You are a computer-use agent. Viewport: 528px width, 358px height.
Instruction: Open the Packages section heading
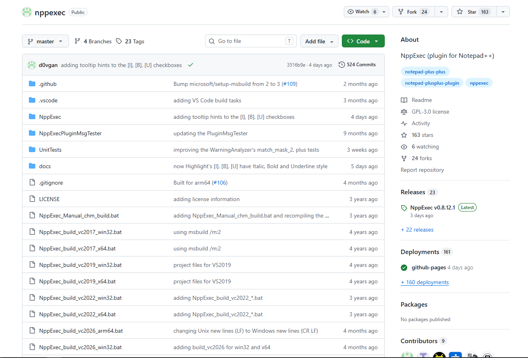click(x=414, y=305)
